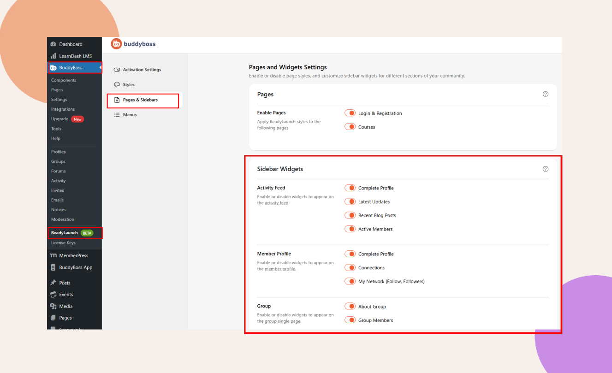Select Pages & Sidebars tab

coord(143,100)
